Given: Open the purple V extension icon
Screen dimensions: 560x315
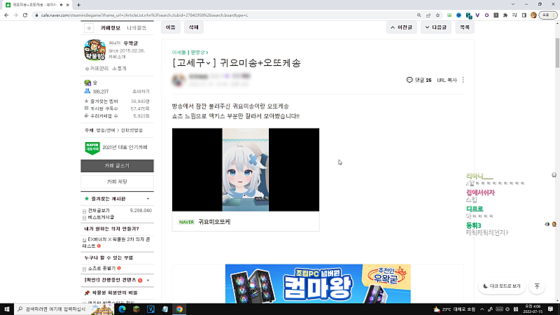Looking at the screenshot, I should pyautogui.click(x=477, y=15).
